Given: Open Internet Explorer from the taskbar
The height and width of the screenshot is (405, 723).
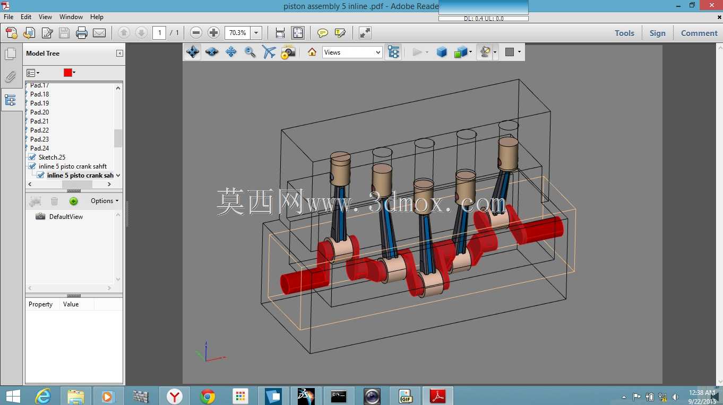Looking at the screenshot, I should pyautogui.click(x=43, y=396).
